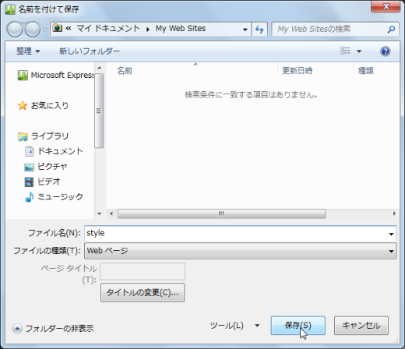Click the ツール dropdown arrow

click(257, 326)
